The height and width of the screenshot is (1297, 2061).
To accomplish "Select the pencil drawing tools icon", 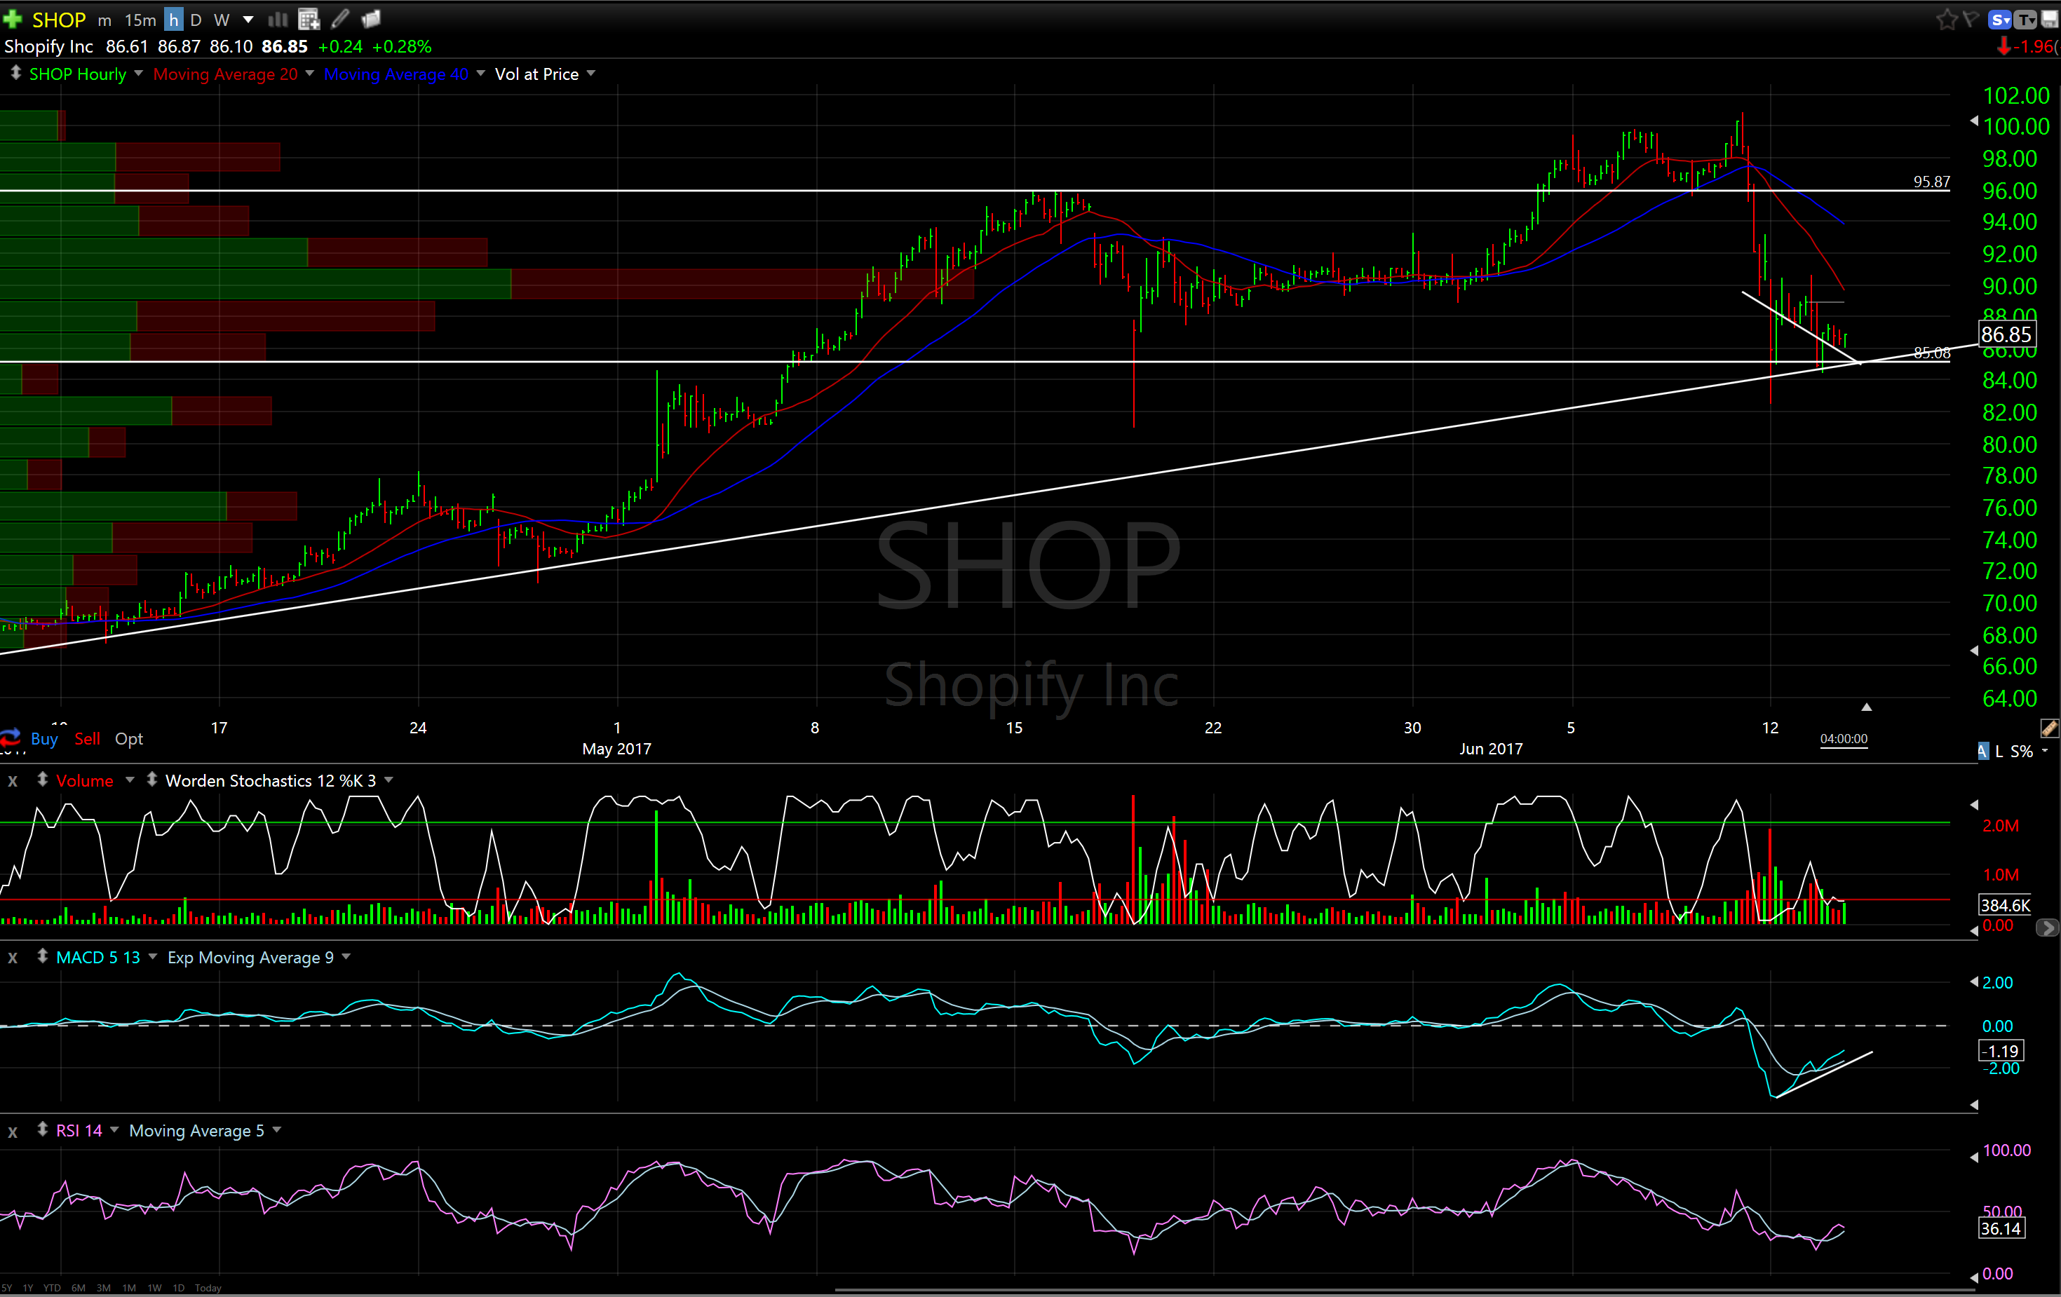I will [x=341, y=19].
